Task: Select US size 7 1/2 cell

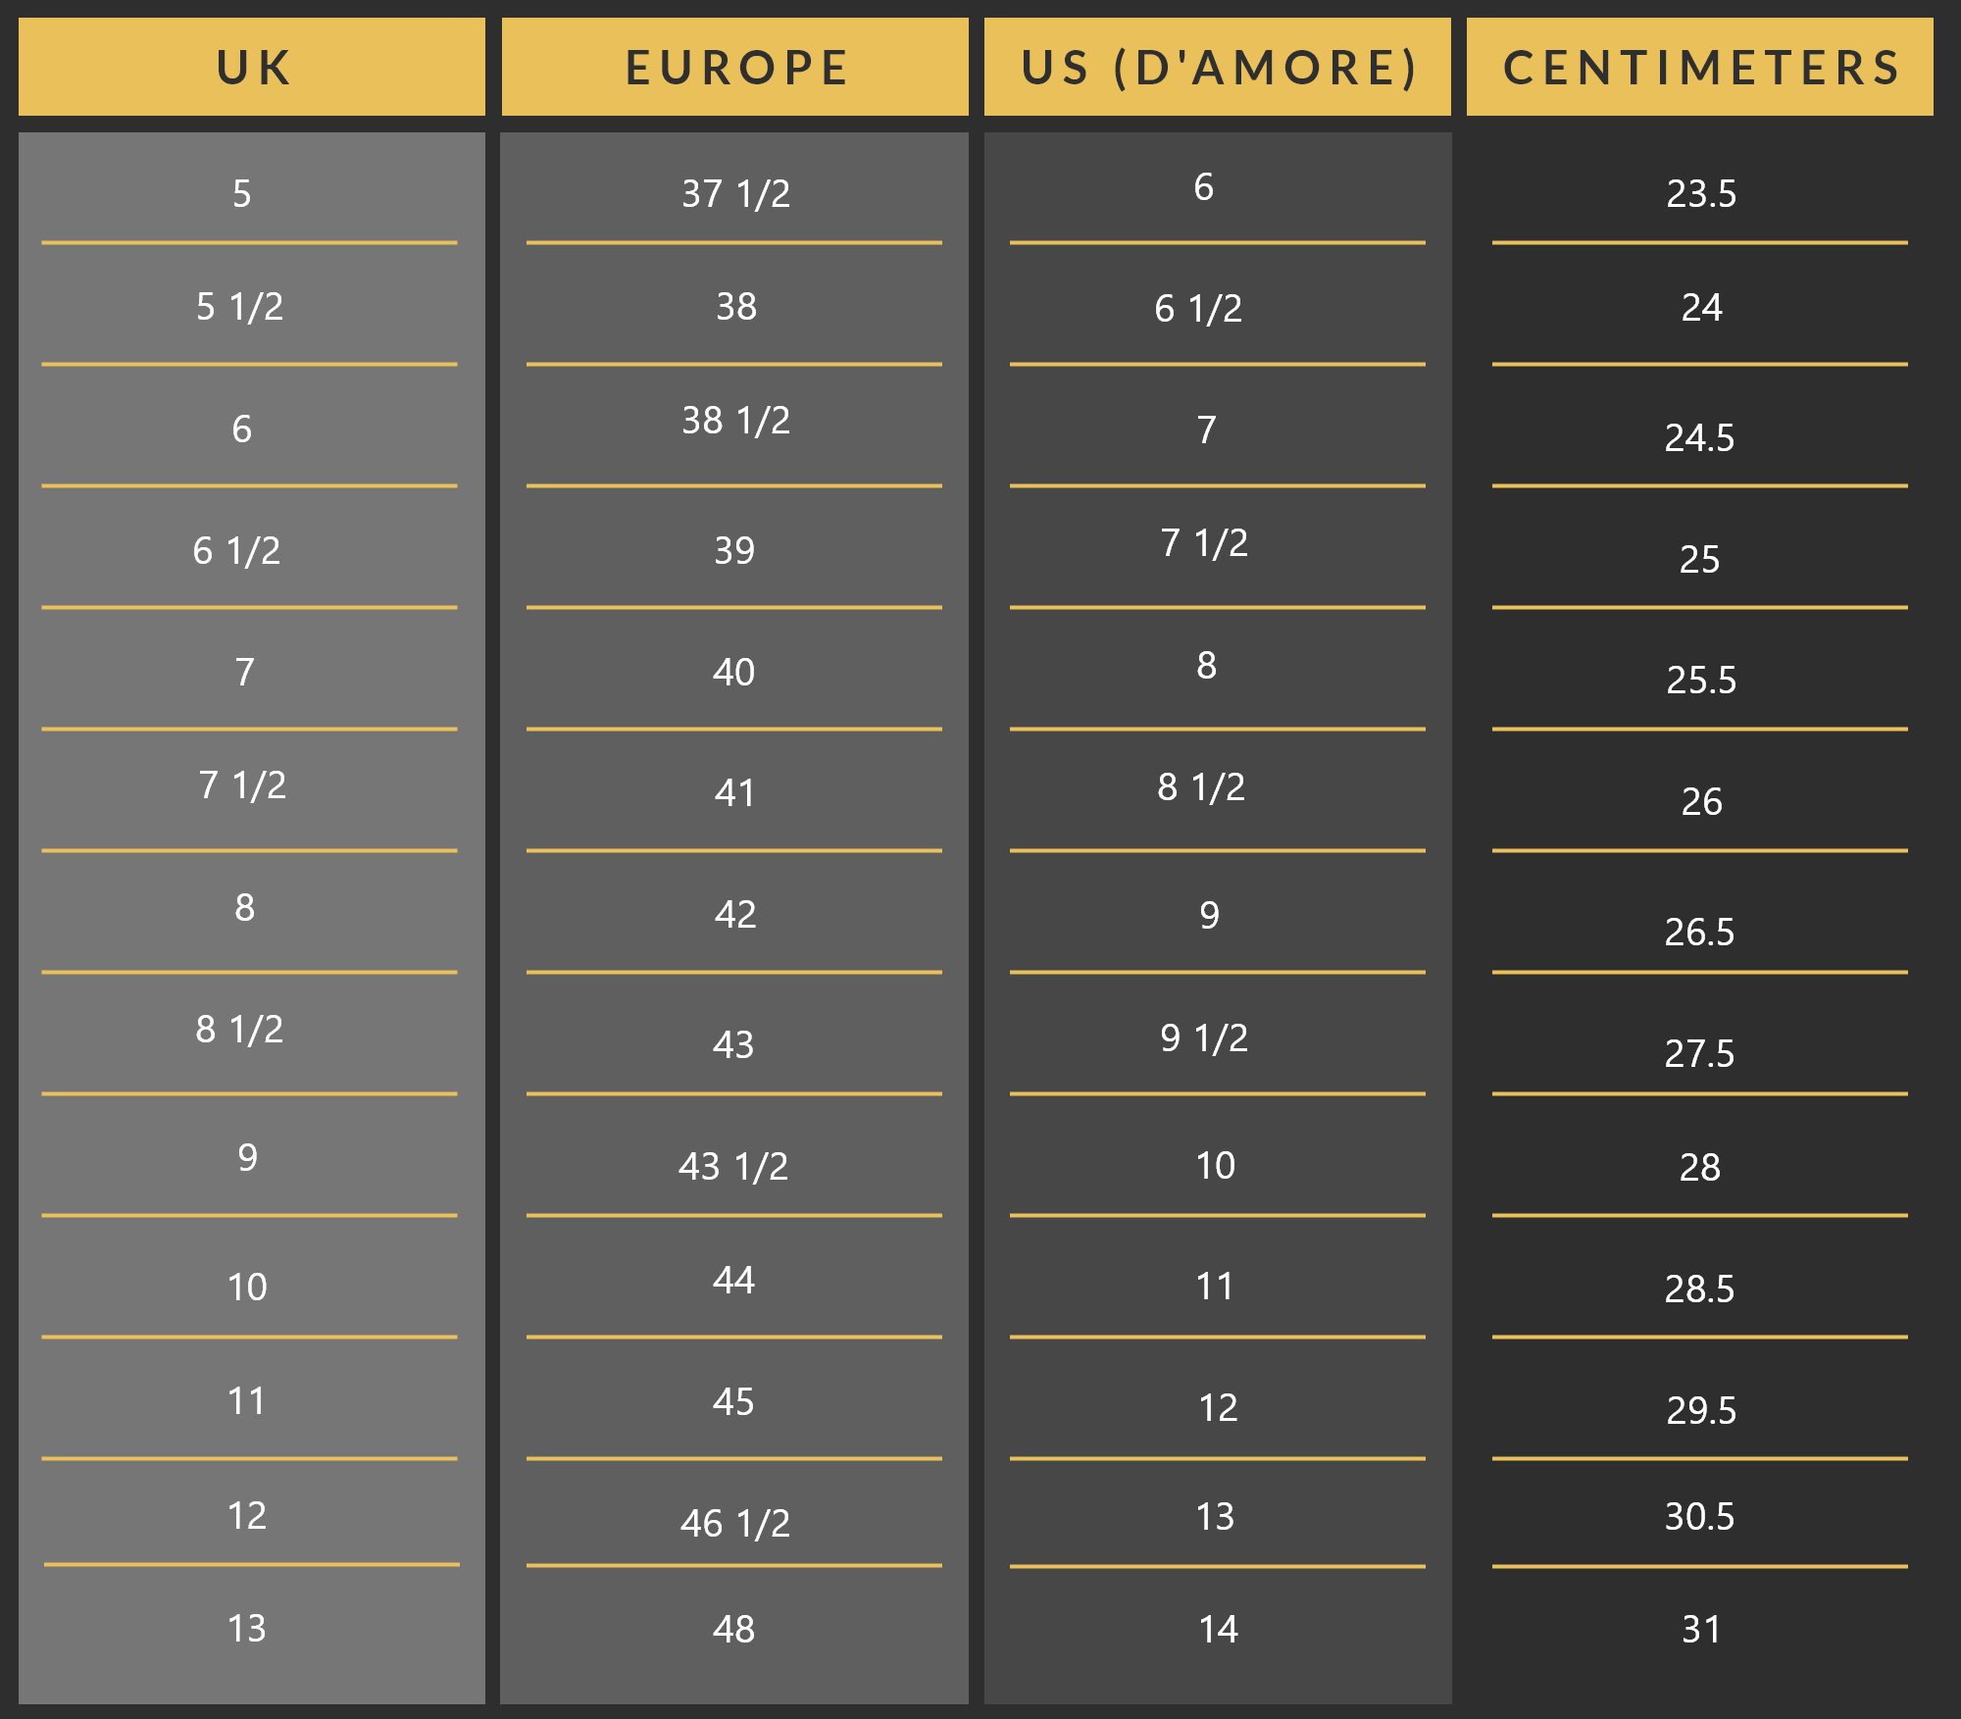Action: [1204, 542]
